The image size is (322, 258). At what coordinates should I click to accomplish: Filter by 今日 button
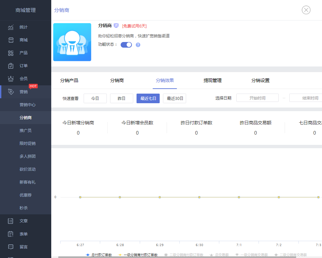click(x=95, y=98)
